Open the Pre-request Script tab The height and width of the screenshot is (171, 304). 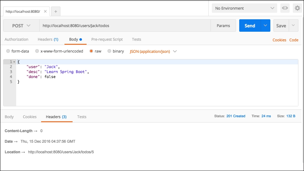(x=107, y=39)
